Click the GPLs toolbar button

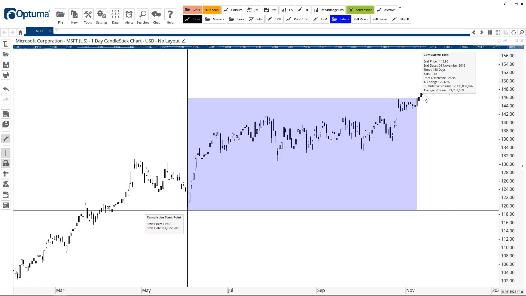point(192,10)
